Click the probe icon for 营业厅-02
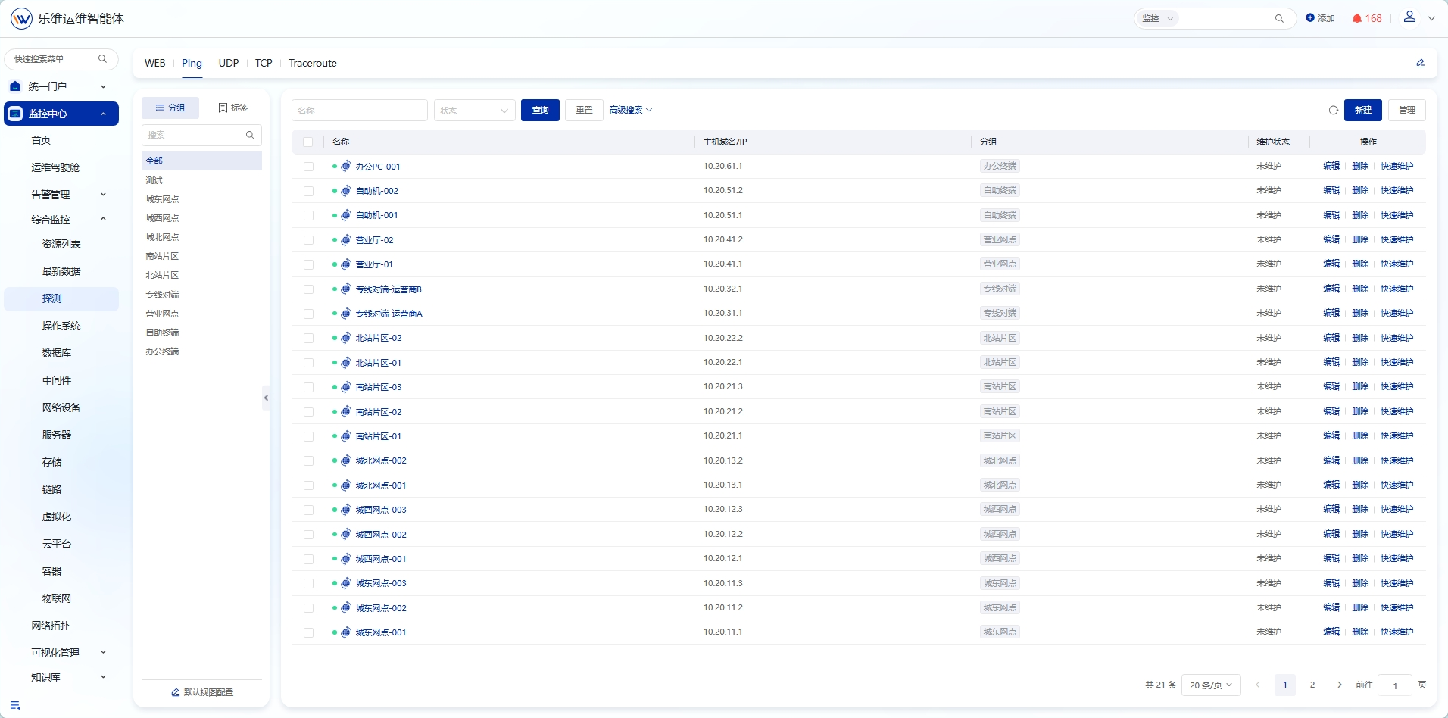Viewport: 1448px width, 718px height. 346,240
